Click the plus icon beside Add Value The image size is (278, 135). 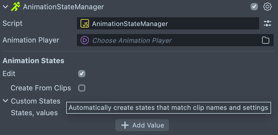125,125
